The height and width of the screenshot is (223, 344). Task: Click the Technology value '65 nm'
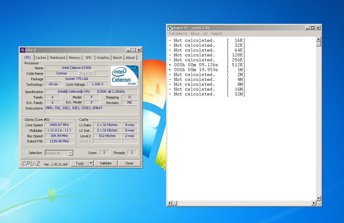(53, 84)
